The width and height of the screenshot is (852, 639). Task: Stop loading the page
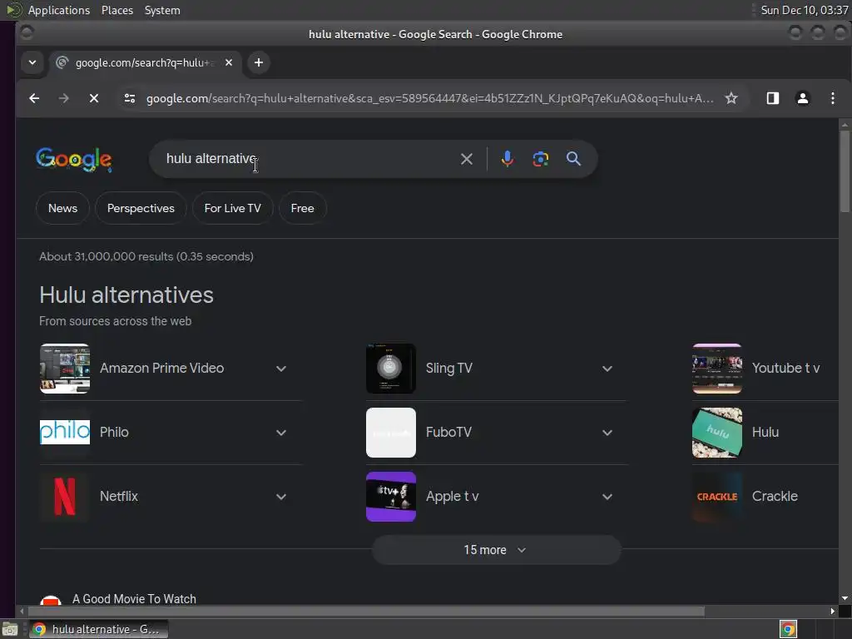pyautogui.click(x=93, y=98)
